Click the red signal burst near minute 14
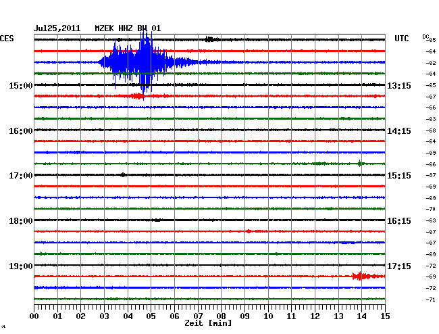Viewport: 439px width, 334px height. 363,276
